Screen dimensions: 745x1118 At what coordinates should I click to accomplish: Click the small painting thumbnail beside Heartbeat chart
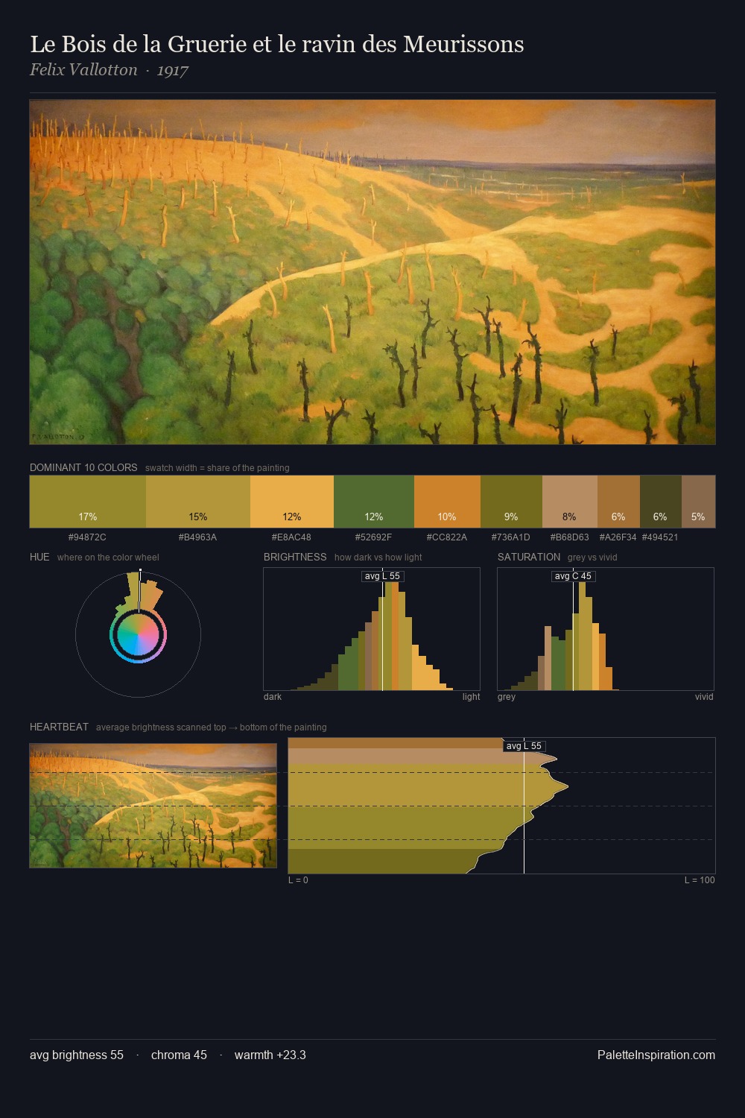click(x=153, y=806)
